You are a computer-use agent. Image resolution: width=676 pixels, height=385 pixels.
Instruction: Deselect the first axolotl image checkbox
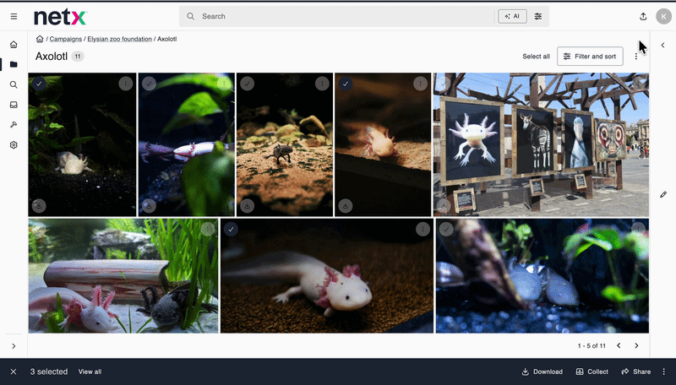point(39,84)
